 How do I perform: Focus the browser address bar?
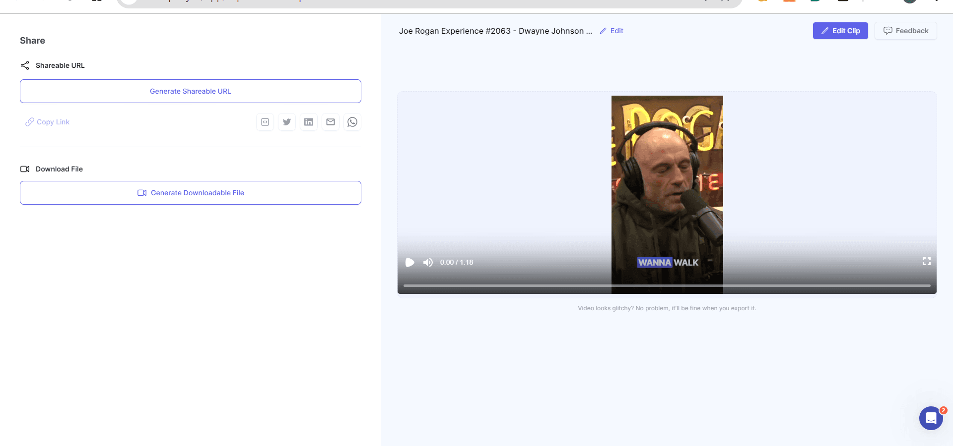coord(427,2)
